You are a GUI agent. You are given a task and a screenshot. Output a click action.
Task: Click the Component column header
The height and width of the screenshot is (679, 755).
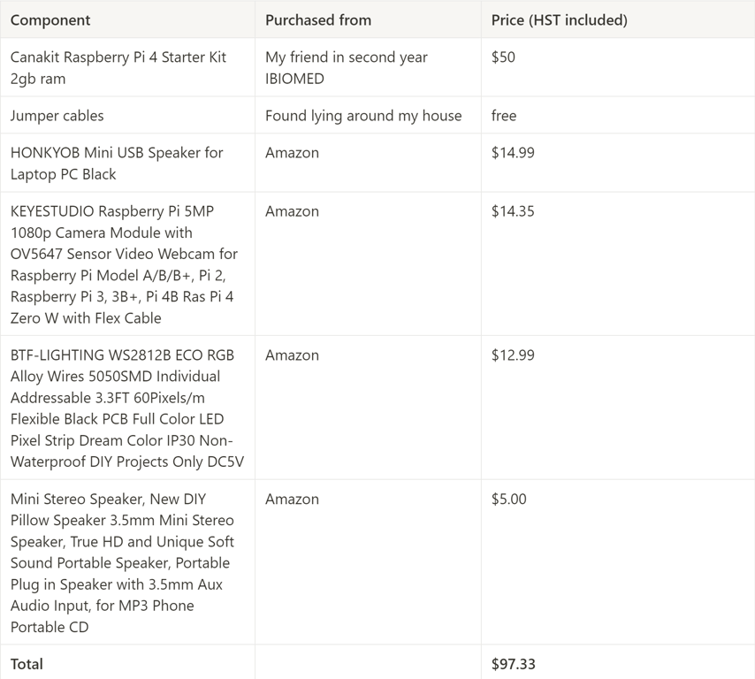click(x=50, y=19)
